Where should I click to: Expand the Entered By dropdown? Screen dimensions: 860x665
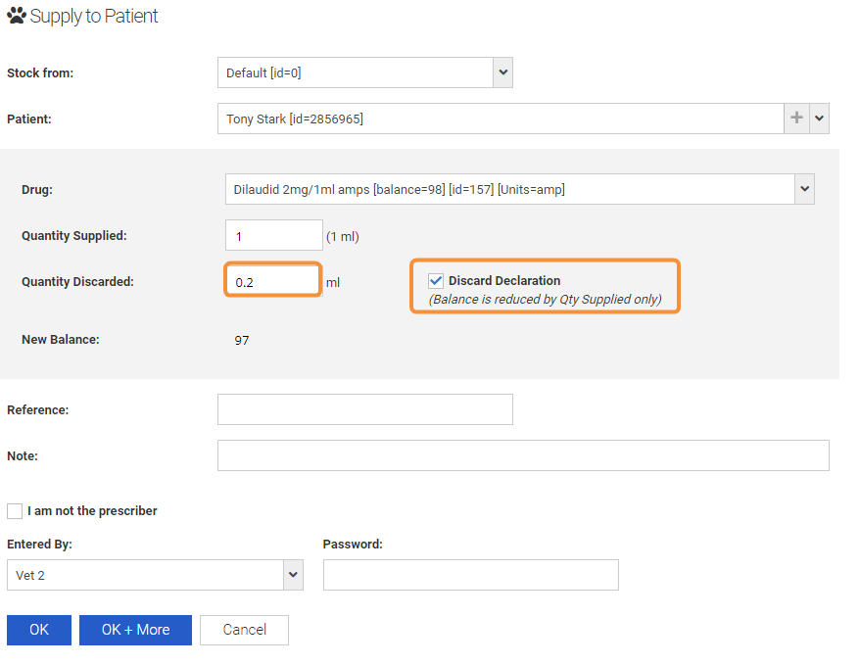(x=293, y=575)
